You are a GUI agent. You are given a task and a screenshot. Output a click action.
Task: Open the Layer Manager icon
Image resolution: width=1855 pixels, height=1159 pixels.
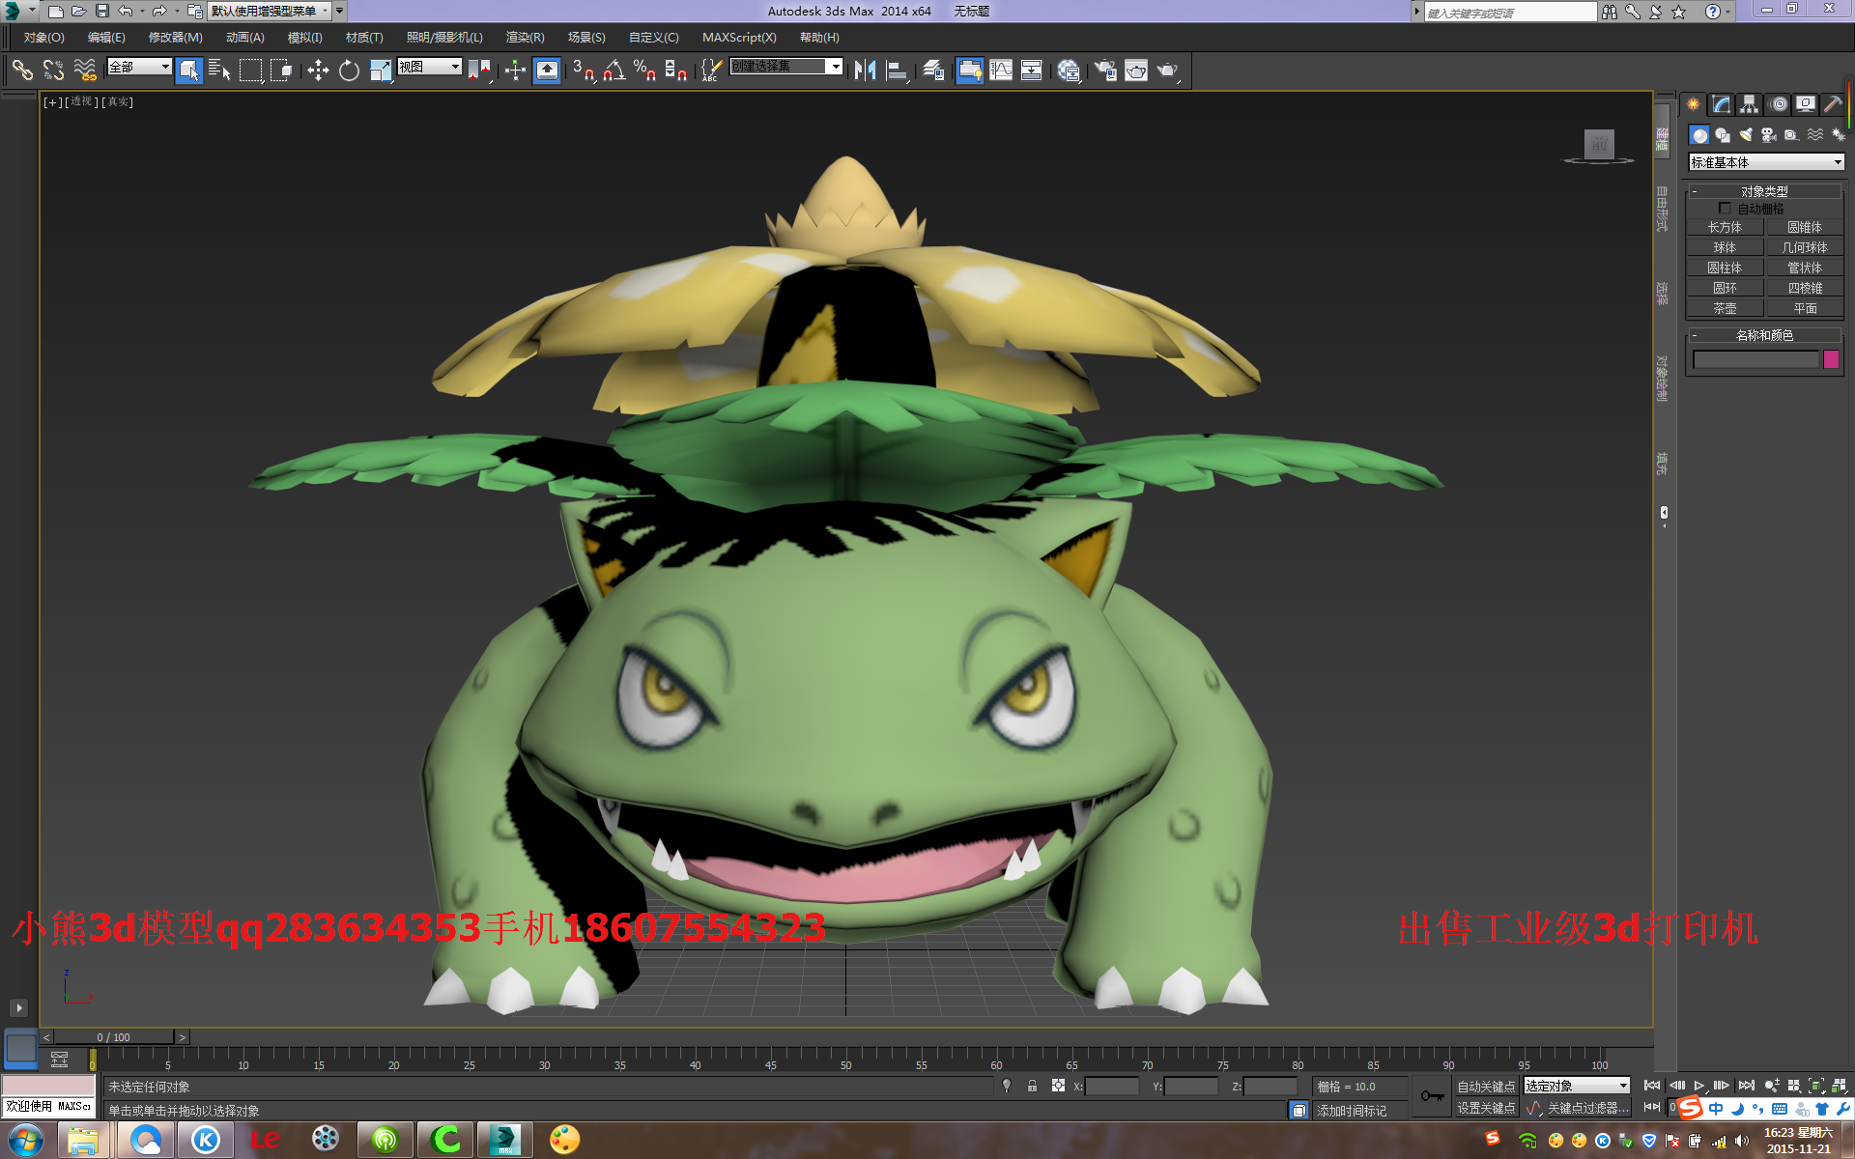(933, 70)
